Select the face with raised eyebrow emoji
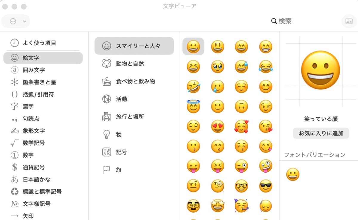 click(193, 186)
